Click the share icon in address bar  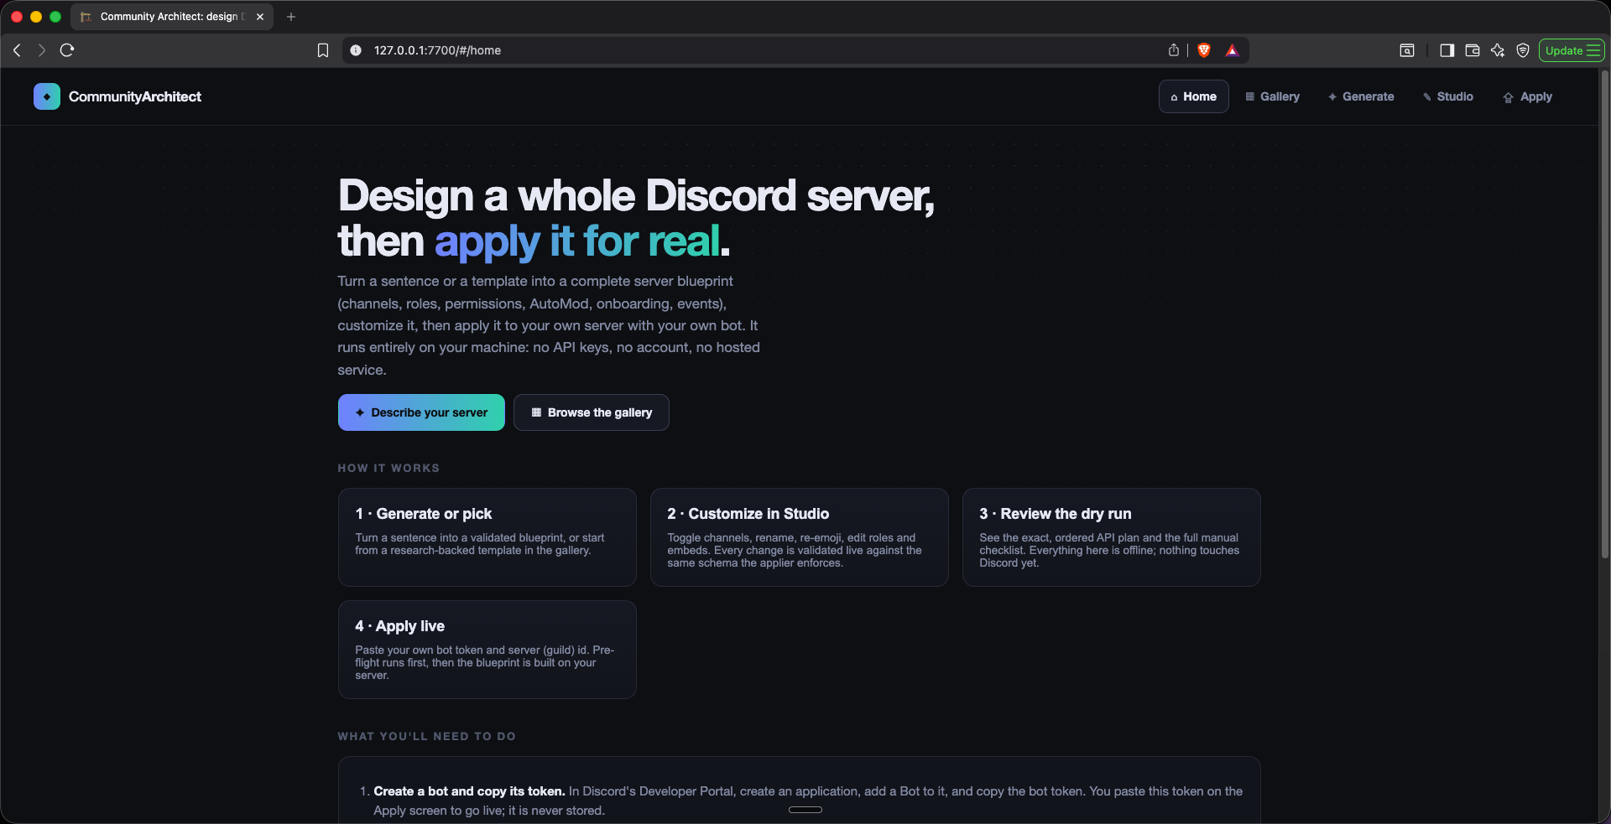tap(1174, 50)
